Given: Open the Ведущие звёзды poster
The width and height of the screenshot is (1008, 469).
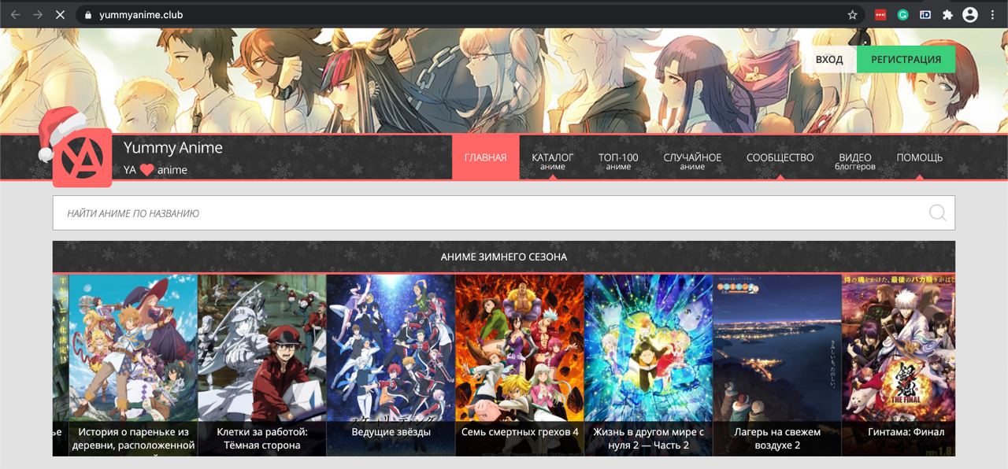Looking at the screenshot, I should [x=391, y=365].
